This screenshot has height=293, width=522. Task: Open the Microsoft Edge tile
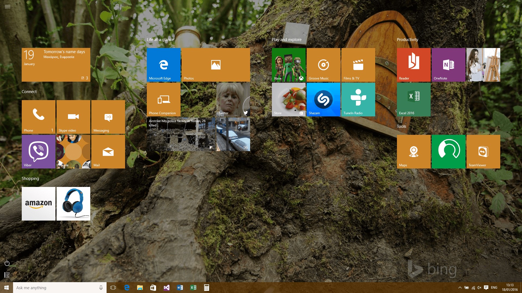pyautogui.click(x=163, y=65)
